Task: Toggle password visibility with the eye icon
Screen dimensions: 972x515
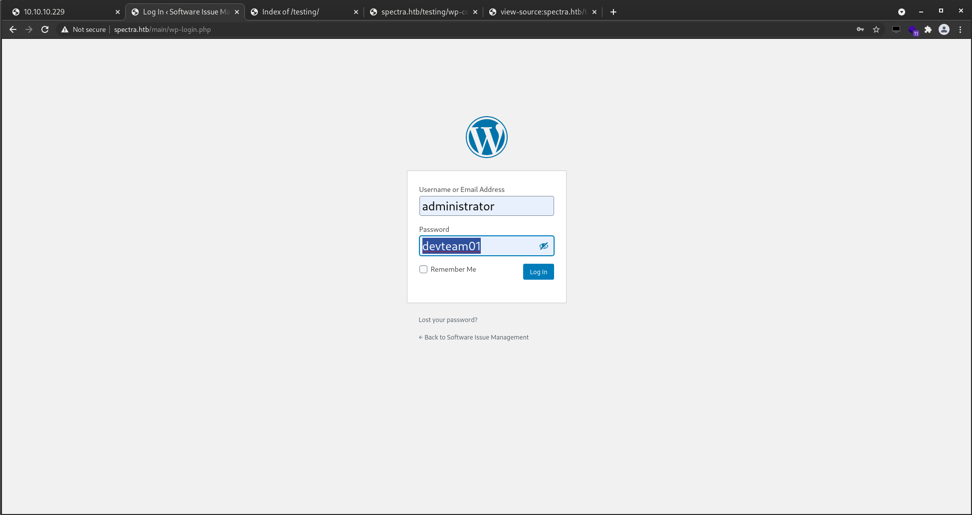Action: pyautogui.click(x=544, y=246)
